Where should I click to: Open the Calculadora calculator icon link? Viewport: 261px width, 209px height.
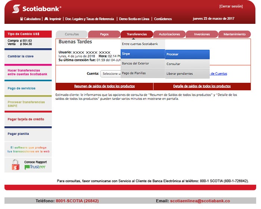(x=22, y=19)
